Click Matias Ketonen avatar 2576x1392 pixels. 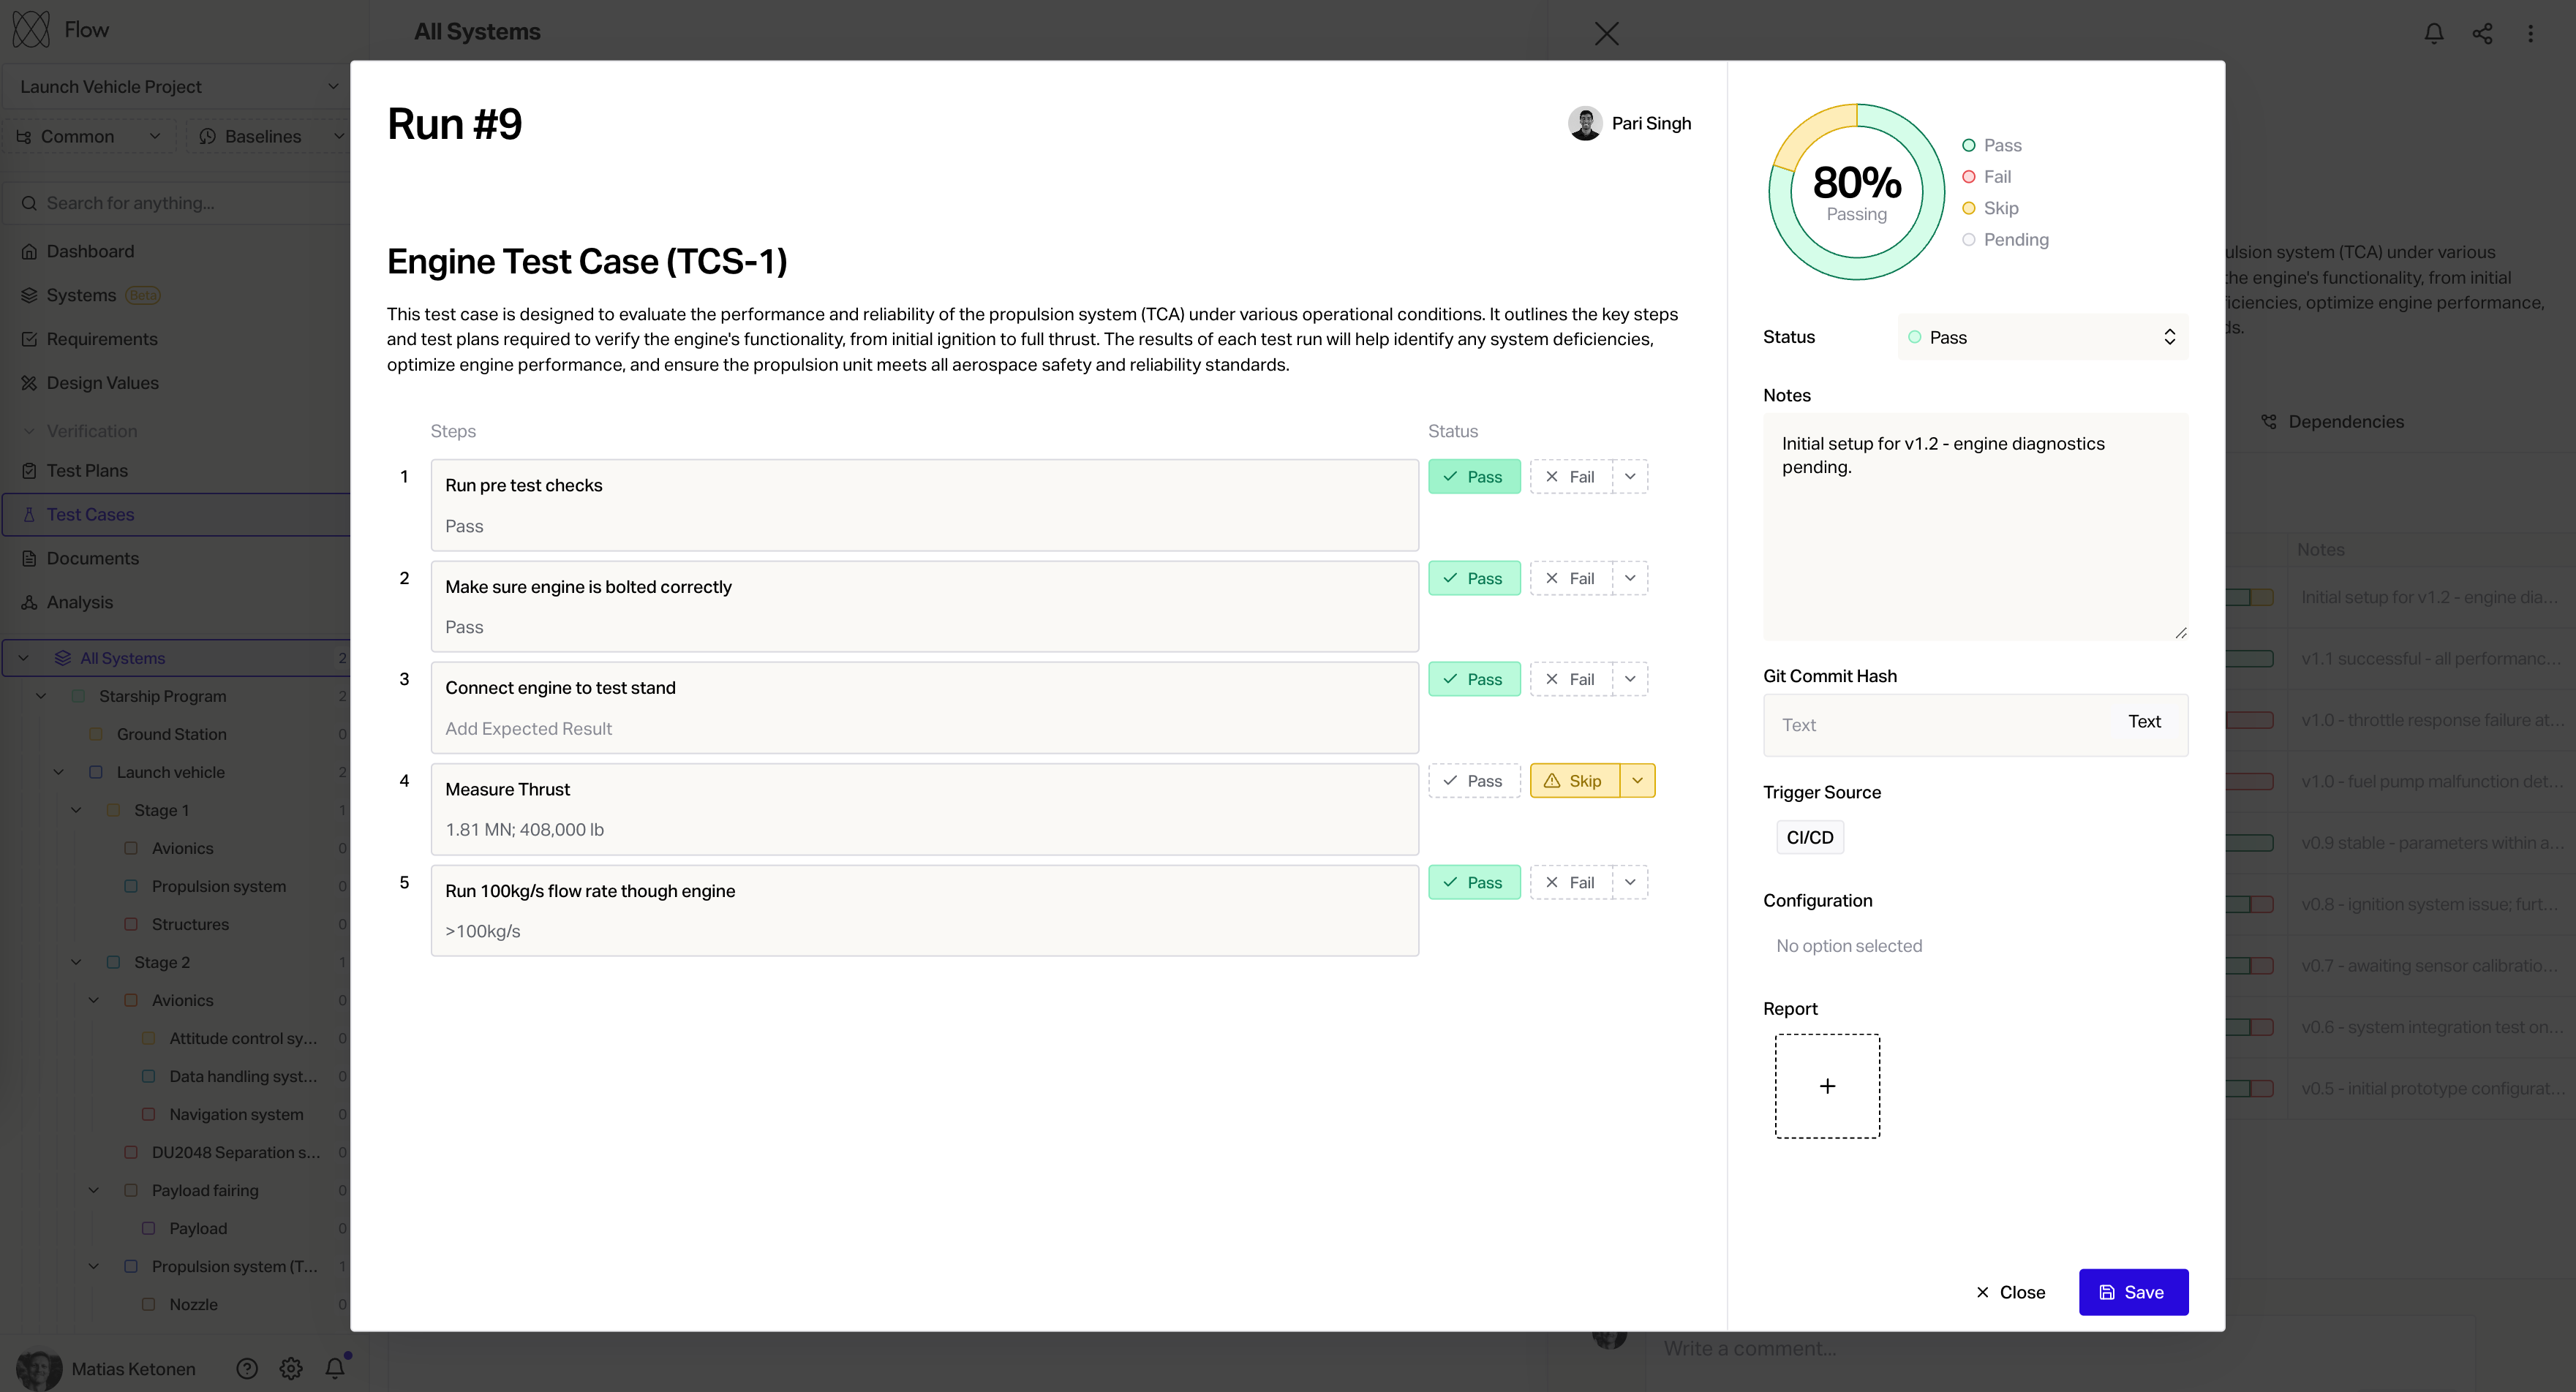tap(38, 1368)
